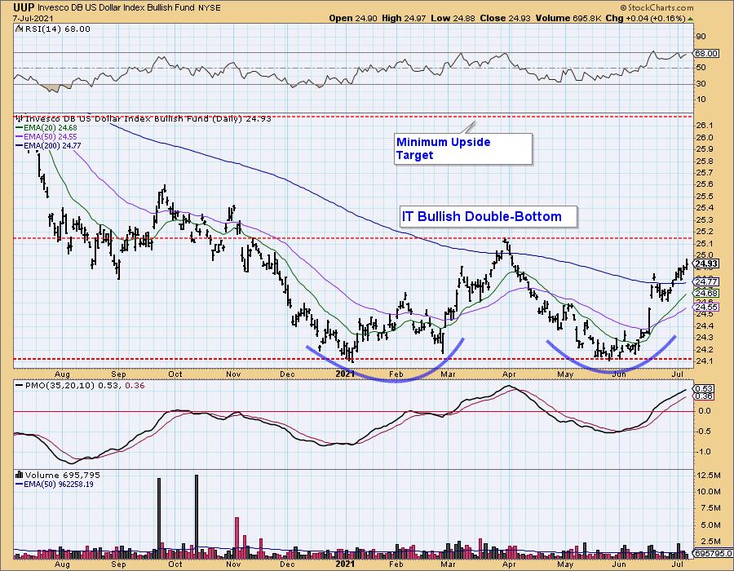Screen dimensions: 734x571
Task: Click the EMA(20) 24.68 legend entry
Action: coord(46,128)
